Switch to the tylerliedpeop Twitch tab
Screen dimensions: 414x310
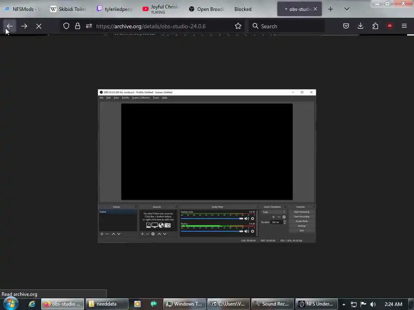click(114, 9)
